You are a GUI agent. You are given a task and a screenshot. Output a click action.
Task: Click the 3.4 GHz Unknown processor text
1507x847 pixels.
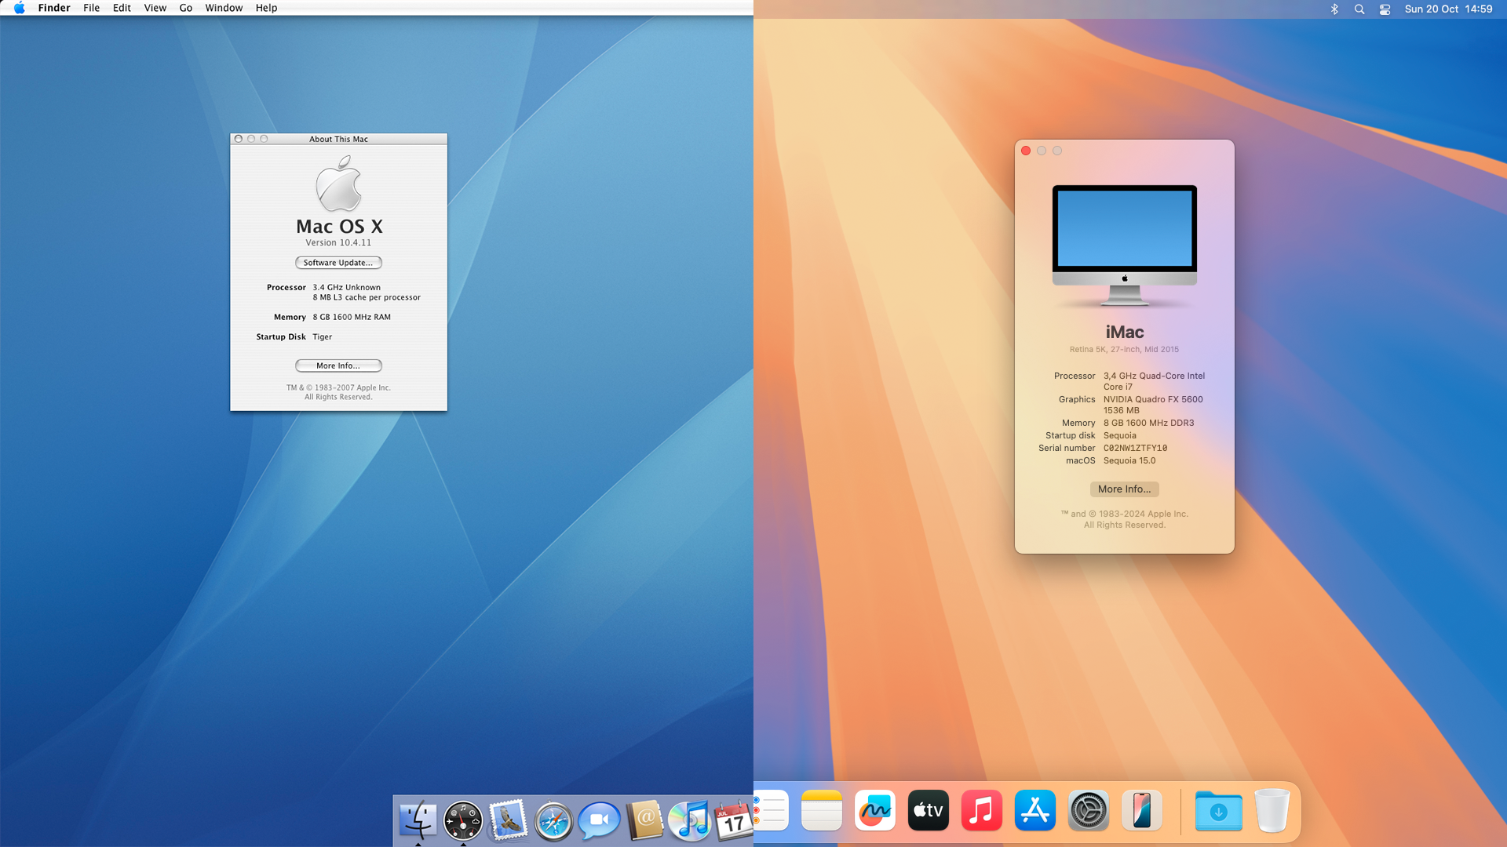pos(346,288)
